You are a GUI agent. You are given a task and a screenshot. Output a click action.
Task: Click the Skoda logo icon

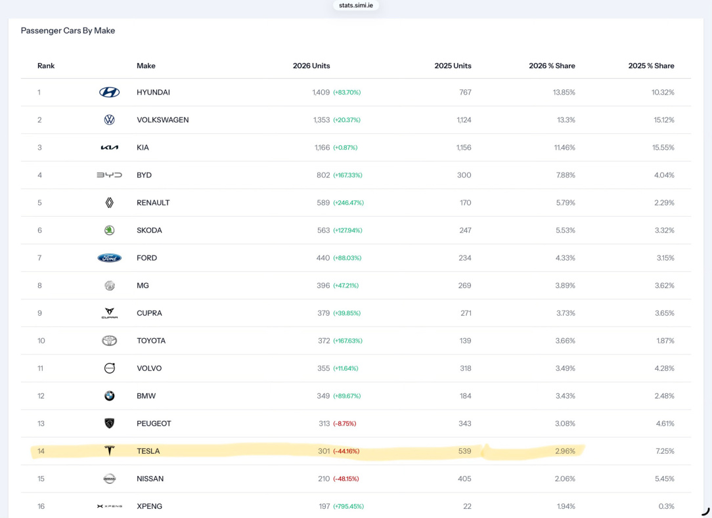[110, 230]
